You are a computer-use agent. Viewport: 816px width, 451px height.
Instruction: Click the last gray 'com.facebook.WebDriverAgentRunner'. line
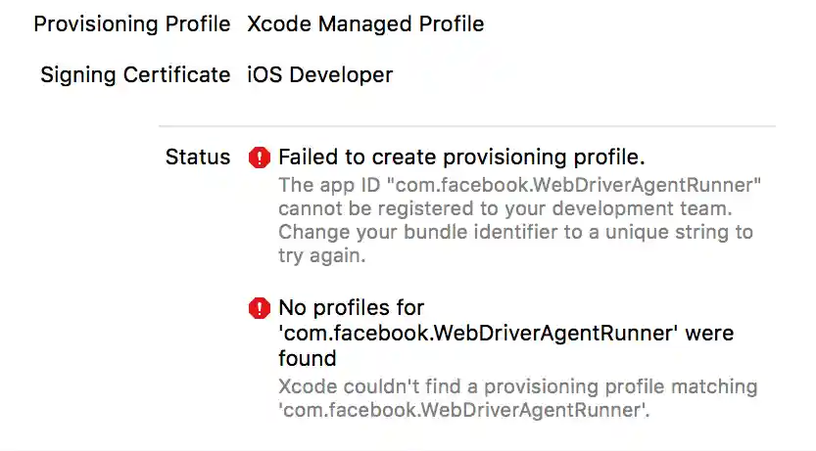[464, 411]
